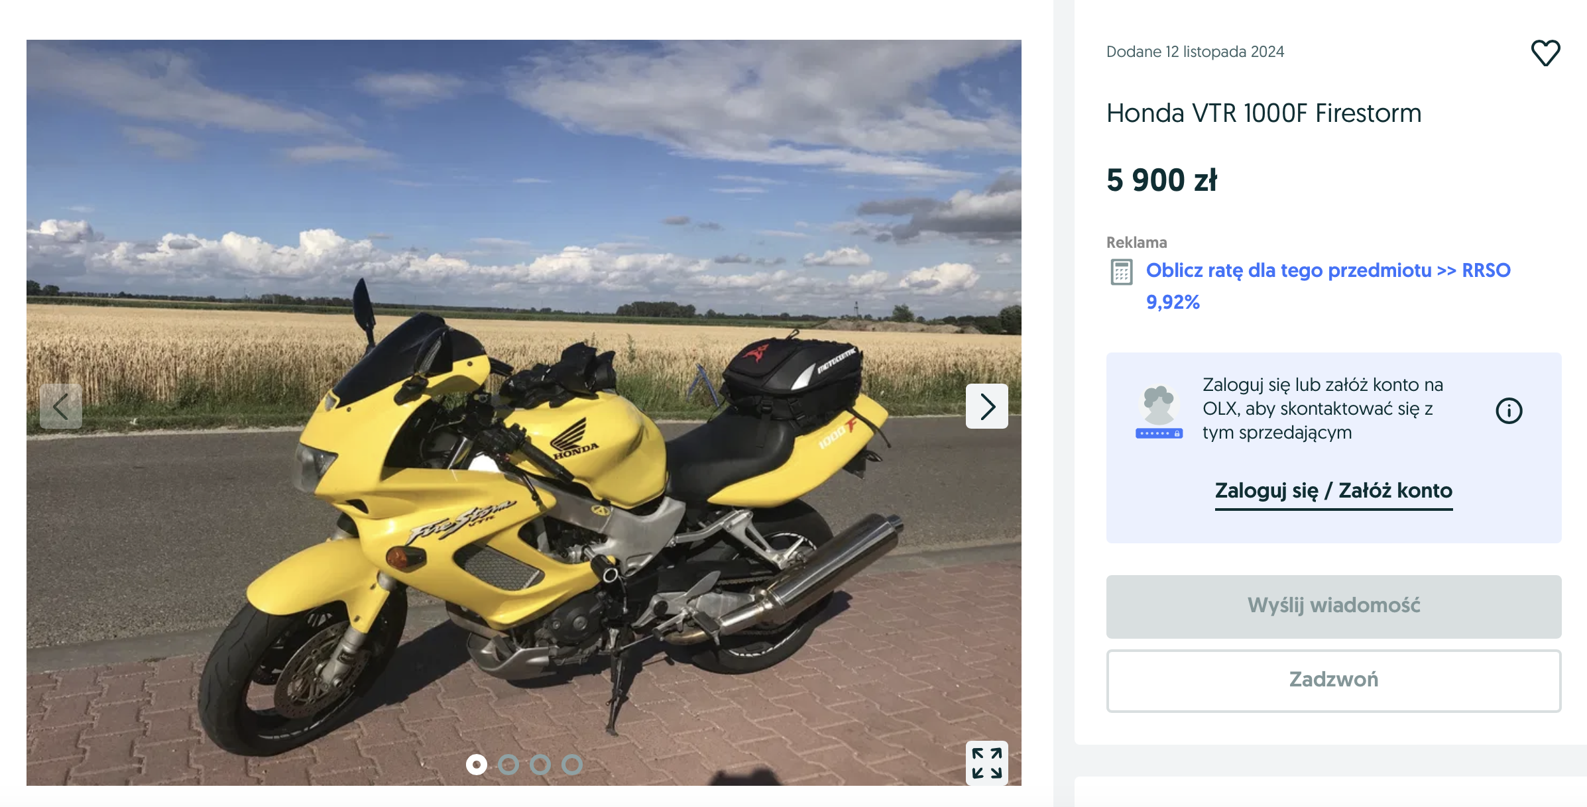1587x807 pixels.
Task: Open fullscreen photo view
Action: 986,763
